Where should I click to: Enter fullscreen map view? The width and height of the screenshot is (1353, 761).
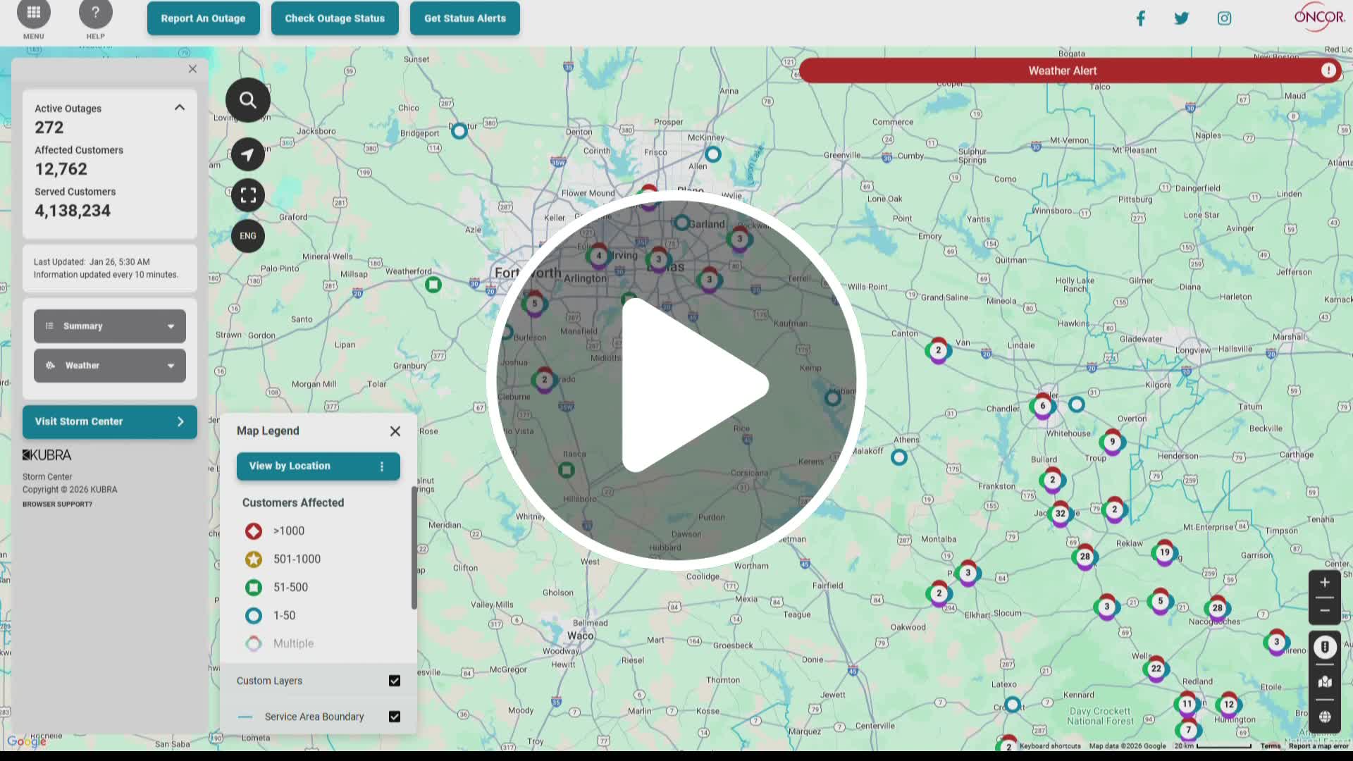(247, 194)
